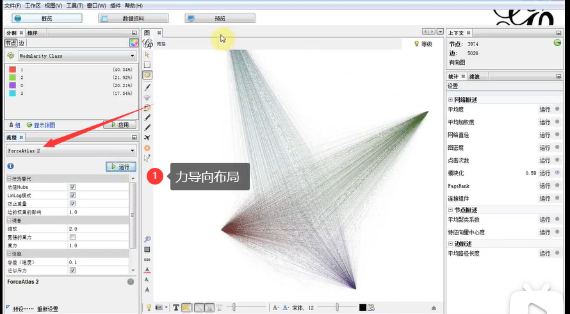The width and height of the screenshot is (570, 314).
Task: Adjust the edge thickness slider
Action: (x=234, y=308)
